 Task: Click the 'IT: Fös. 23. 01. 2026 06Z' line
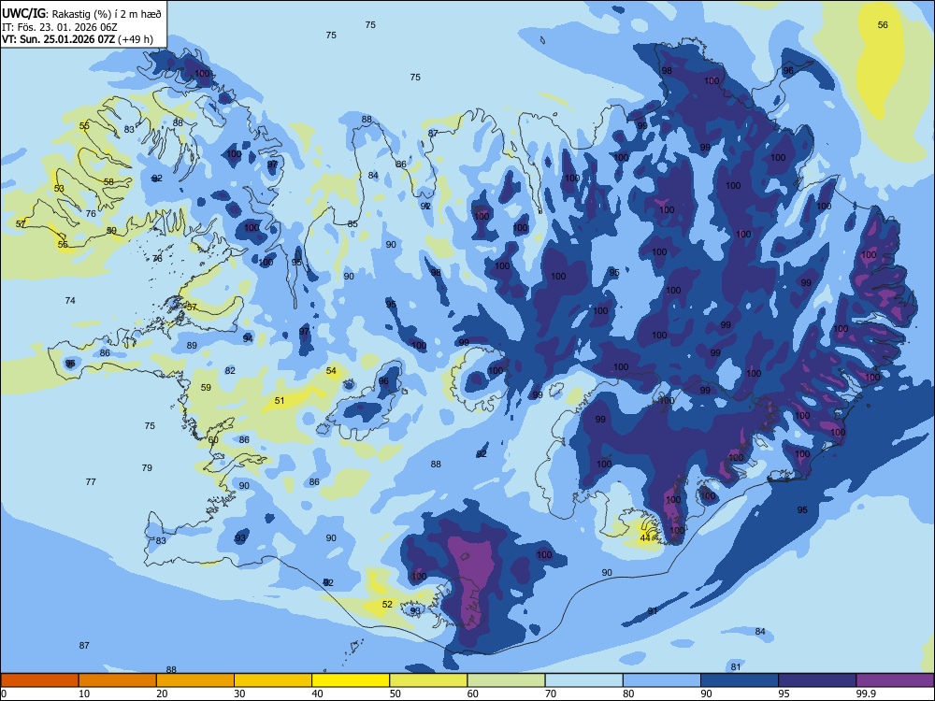pos(58,27)
